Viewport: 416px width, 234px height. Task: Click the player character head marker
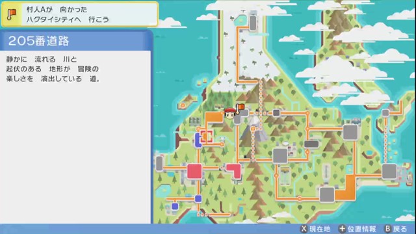click(x=229, y=113)
